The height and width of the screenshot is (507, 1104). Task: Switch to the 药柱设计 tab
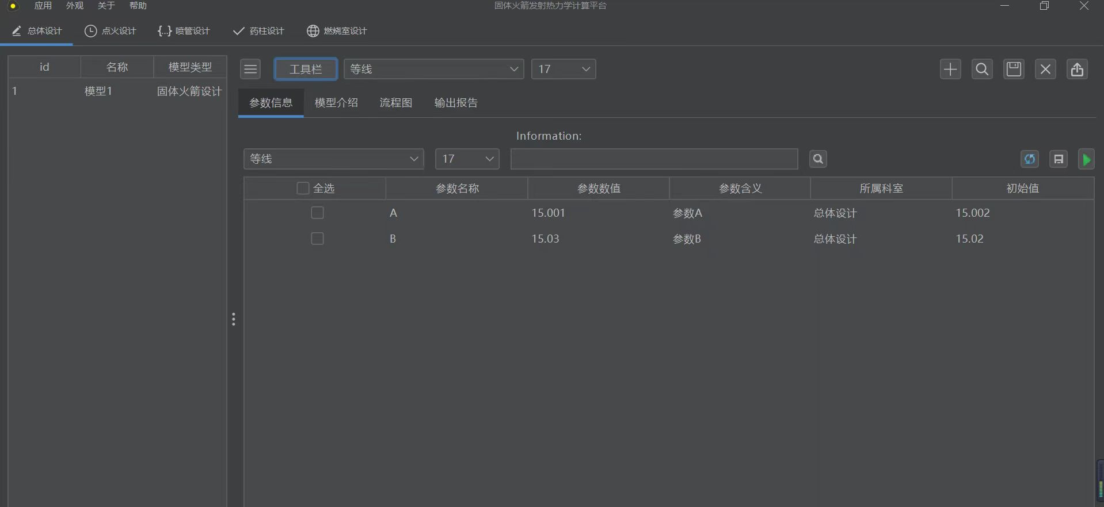(x=258, y=31)
